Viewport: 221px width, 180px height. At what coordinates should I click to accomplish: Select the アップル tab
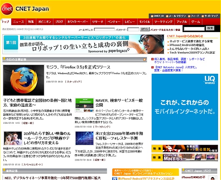click(x=182, y=22)
